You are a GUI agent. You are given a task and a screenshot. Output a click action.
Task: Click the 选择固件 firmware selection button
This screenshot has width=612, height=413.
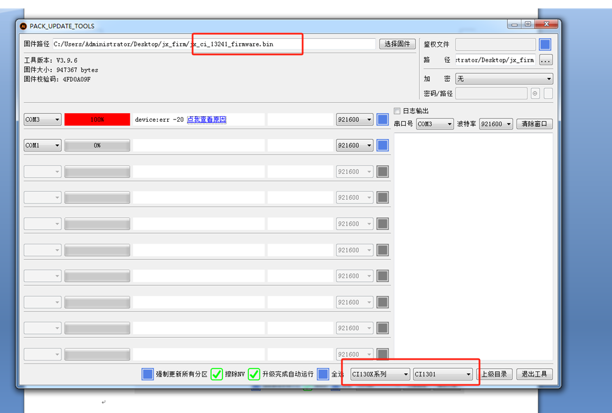(x=397, y=44)
